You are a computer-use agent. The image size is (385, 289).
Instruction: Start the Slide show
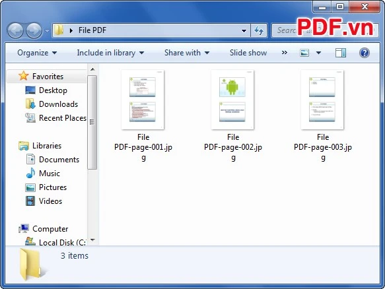(x=248, y=53)
